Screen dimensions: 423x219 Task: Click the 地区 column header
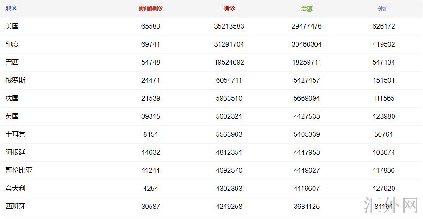point(11,8)
